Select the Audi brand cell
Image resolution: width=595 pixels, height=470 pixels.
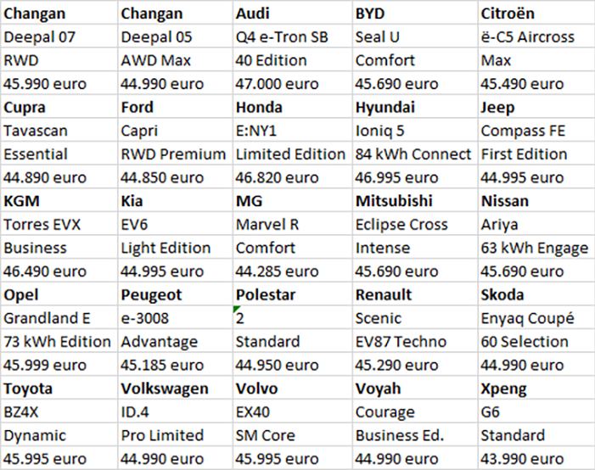[293, 14]
